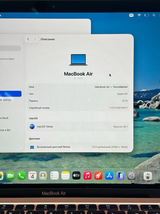Click the MacBook Air laptop image

78,60
